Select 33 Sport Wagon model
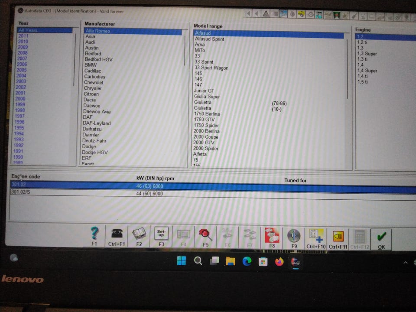The height and width of the screenshot is (312, 416). click(211, 68)
